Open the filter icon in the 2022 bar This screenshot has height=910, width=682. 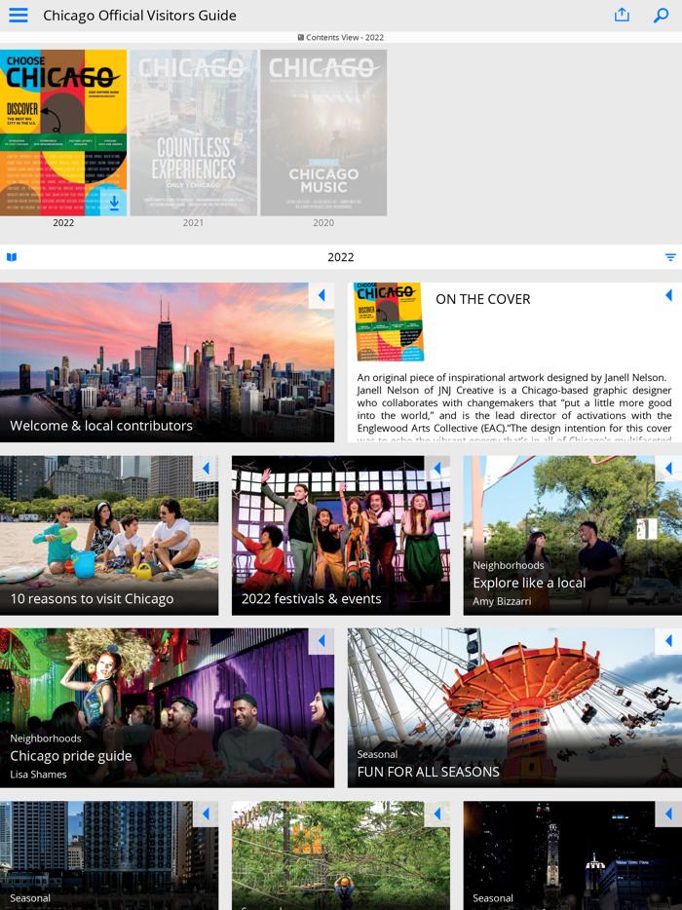(670, 257)
